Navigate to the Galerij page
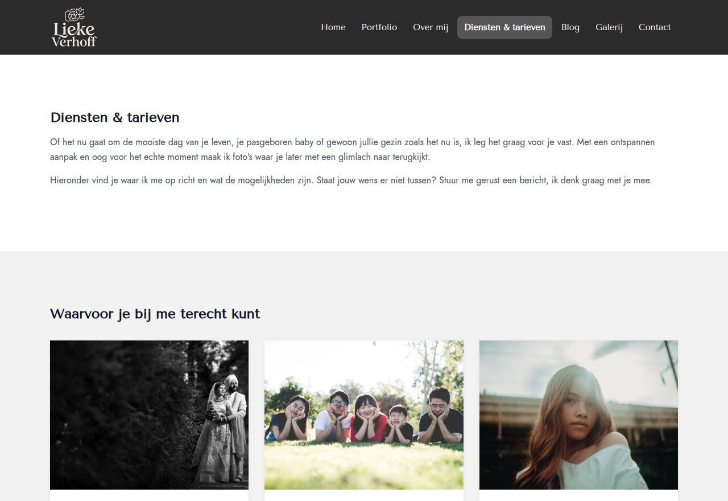Viewport: 728px width, 501px height. pyautogui.click(x=609, y=27)
